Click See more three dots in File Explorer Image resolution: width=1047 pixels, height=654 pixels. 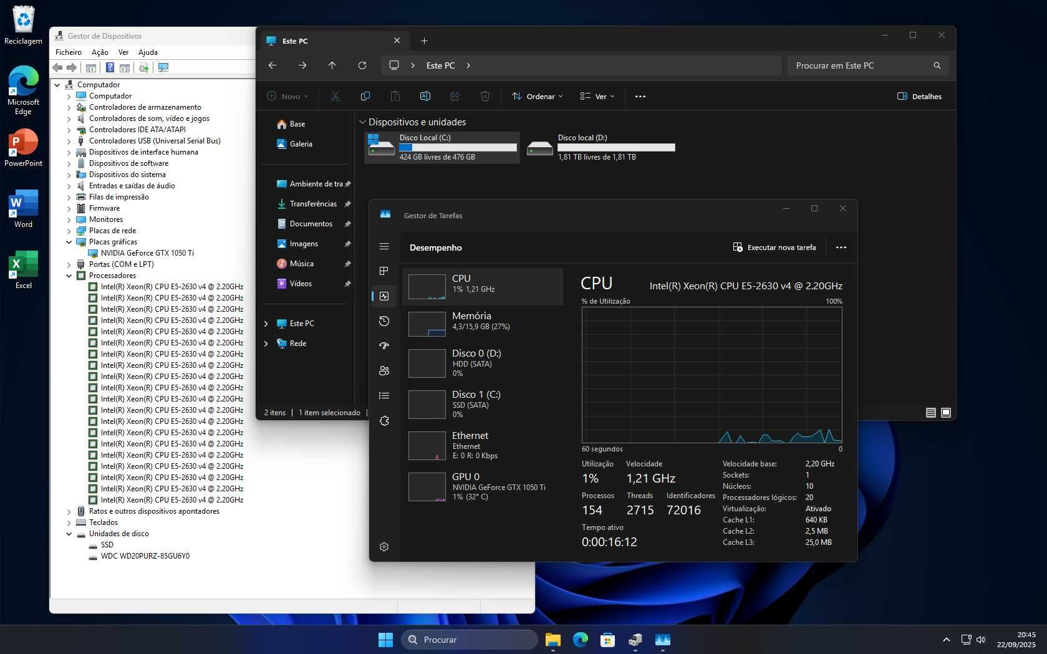pyautogui.click(x=640, y=97)
